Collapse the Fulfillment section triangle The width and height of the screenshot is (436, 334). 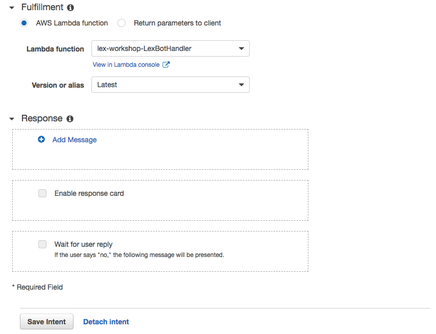pos(12,8)
